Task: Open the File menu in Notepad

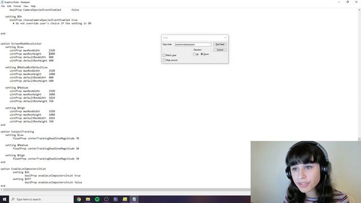Action: pos(3,6)
